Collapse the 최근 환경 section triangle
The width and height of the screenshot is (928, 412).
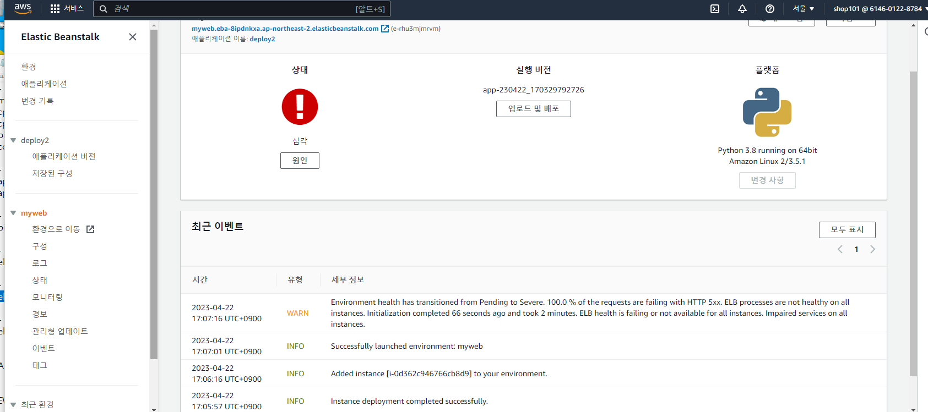point(13,404)
